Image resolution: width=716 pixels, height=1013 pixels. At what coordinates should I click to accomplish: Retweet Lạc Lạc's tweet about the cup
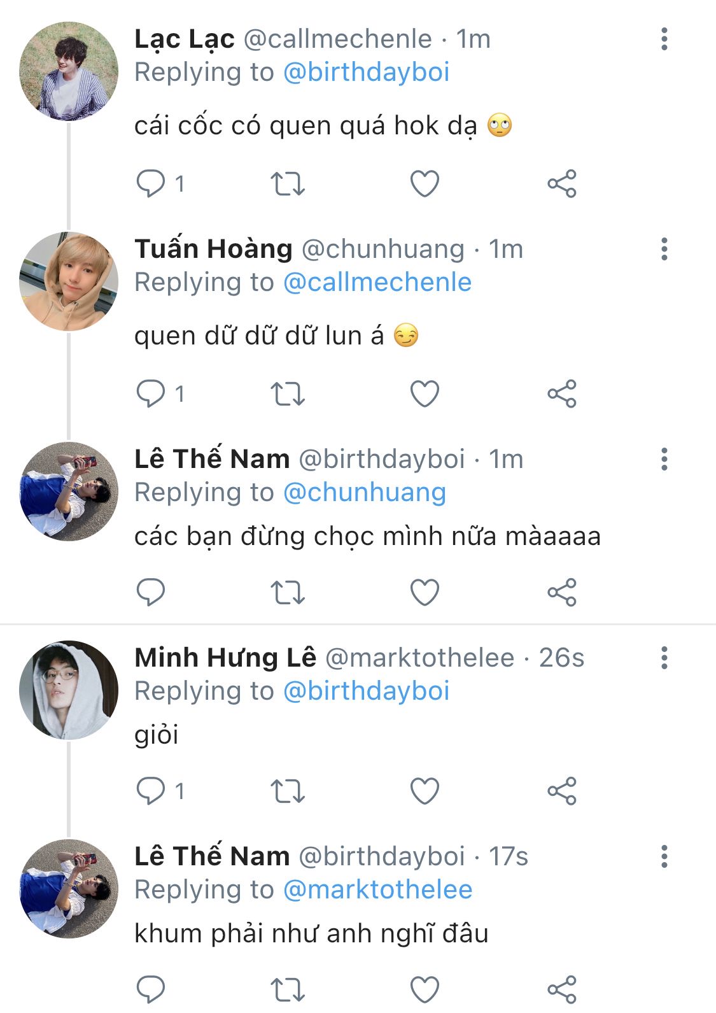pos(288,184)
